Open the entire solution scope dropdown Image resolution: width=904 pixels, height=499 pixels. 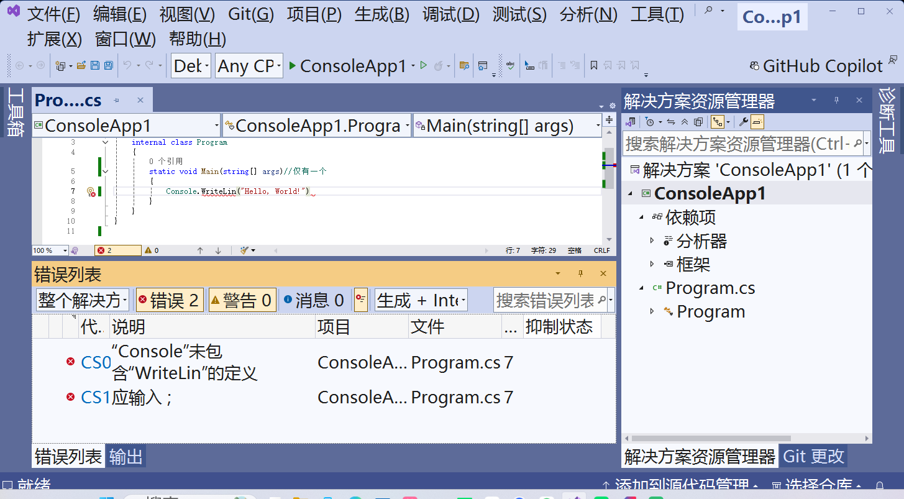click(83, 300)
